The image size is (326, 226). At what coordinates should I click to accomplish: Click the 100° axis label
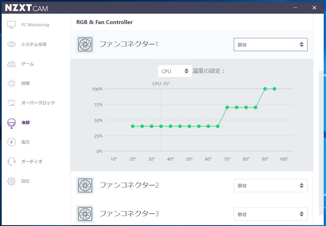[284, 159]
